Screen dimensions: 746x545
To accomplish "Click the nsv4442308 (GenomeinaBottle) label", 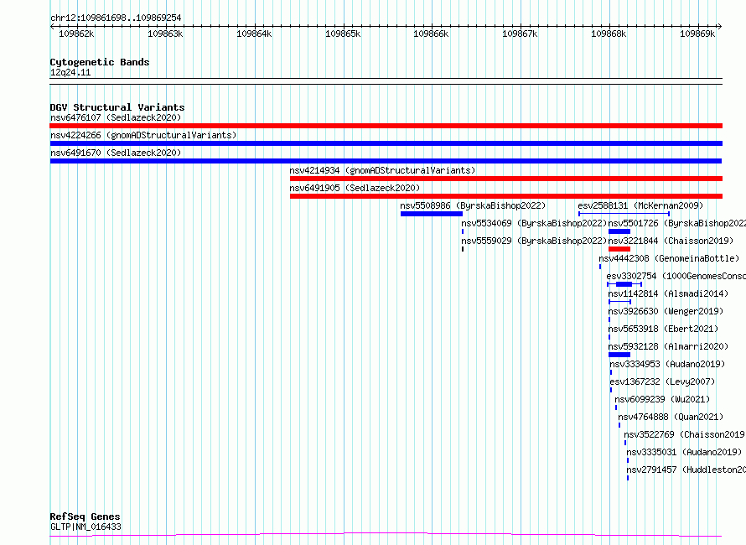I will (669, 258).
